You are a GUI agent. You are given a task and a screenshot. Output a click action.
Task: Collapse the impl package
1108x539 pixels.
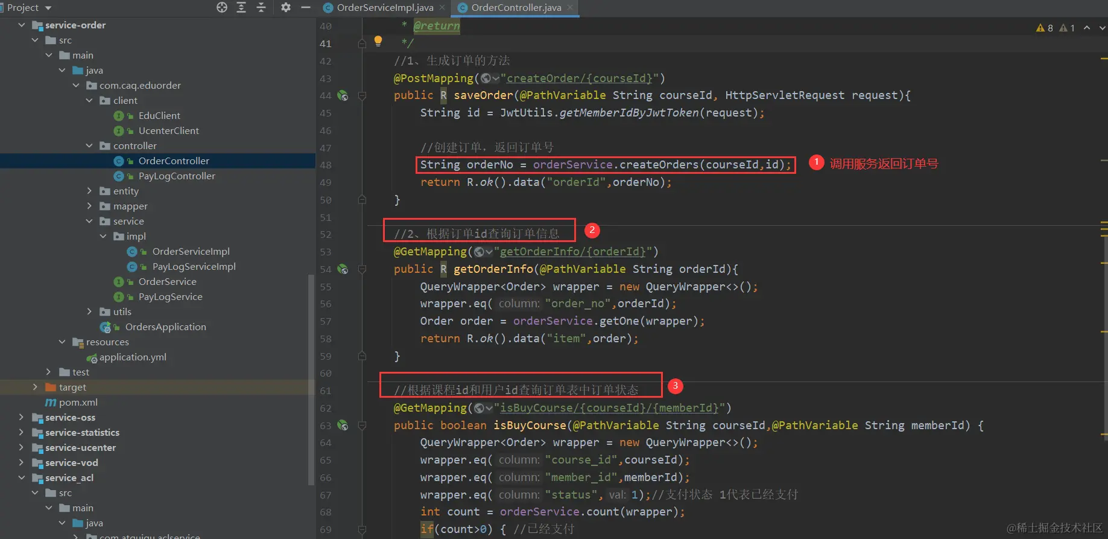(103, 236)
